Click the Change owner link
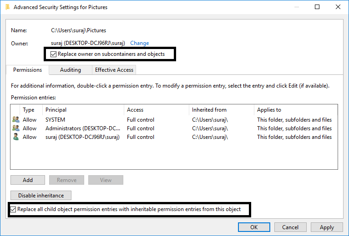 [x=139, y=43]
